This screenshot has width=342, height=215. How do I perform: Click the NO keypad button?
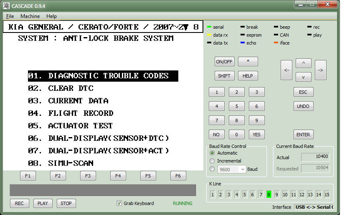pos(217,135)
